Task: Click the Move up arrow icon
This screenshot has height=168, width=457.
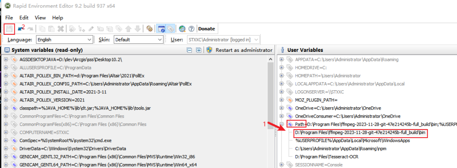Action: pos(128,29)
